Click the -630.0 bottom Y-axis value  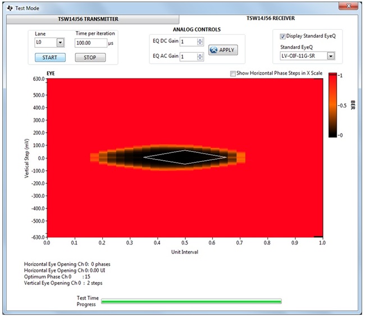pyautogui.click(x=38, y=237)
